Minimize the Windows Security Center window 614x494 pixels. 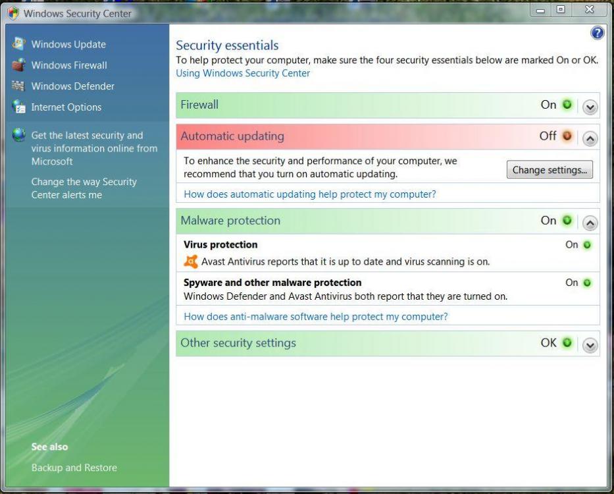(x=541, y=10)
